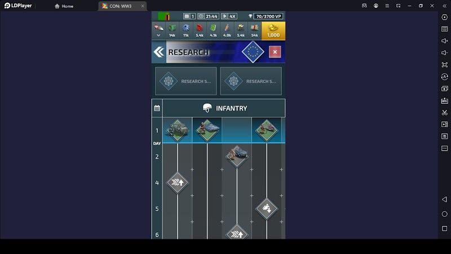The height and width of the screenshot is (254, 451).
Task: Open the operation recorder sync icon
Action: pos(444,77)
